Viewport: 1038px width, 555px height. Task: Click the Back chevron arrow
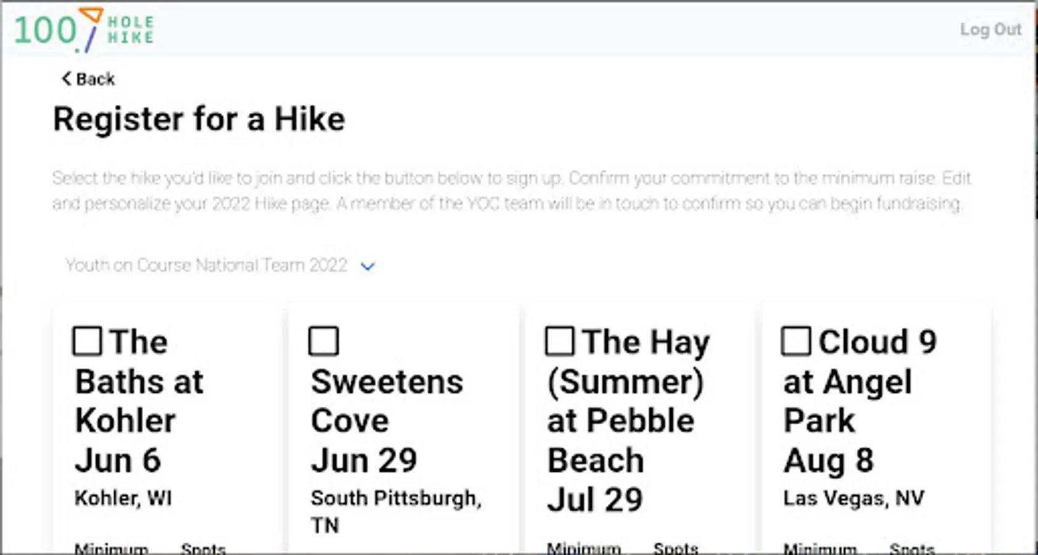[x=66, y=79]
